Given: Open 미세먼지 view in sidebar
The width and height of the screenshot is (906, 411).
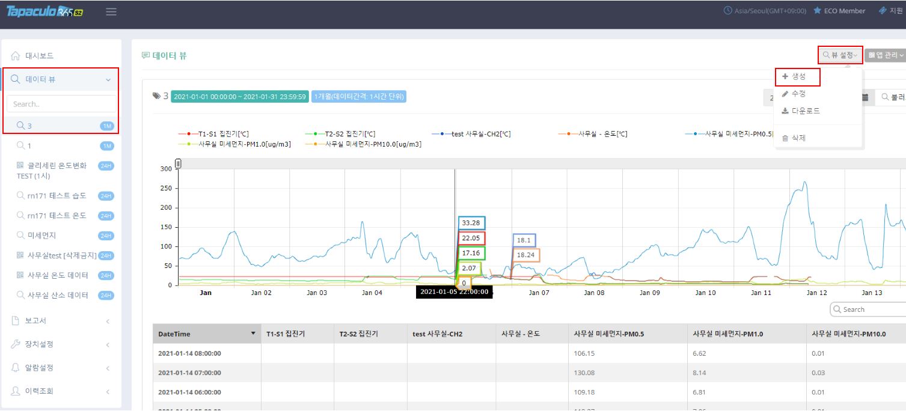Looking at the screenshot, I should 61,236.
